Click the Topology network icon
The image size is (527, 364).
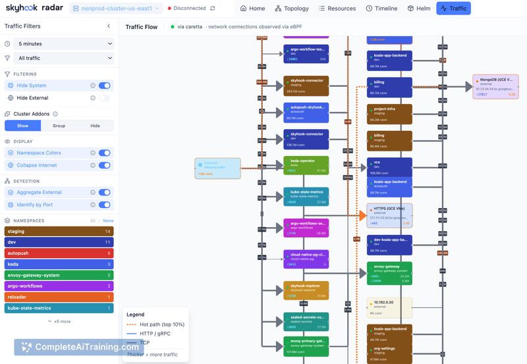(x=278, y=9)
